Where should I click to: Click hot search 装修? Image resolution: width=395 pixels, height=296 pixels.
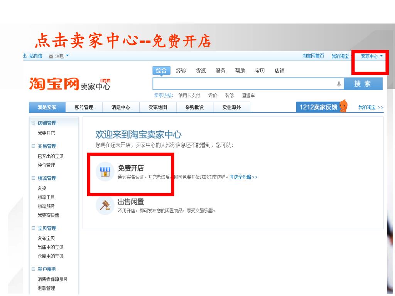(229, 96)
